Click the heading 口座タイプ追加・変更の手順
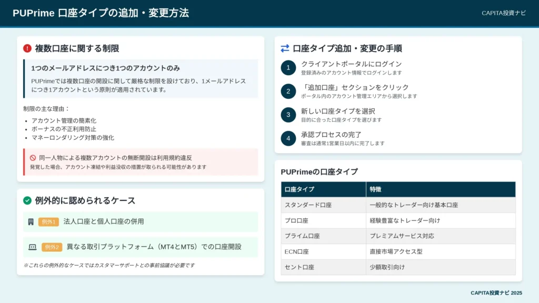This screenshot has width=539, height=303. point(347,48)
